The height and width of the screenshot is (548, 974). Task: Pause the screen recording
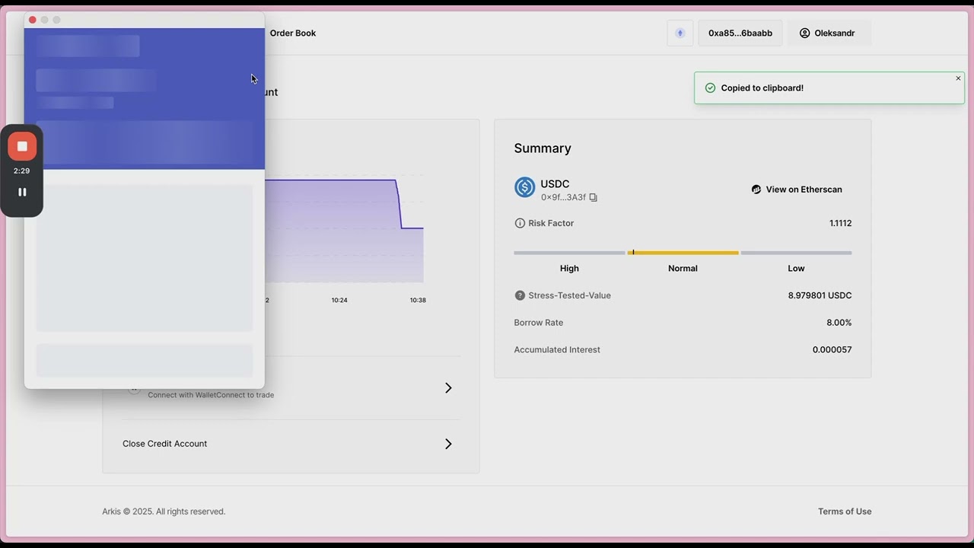click(22, 193)
